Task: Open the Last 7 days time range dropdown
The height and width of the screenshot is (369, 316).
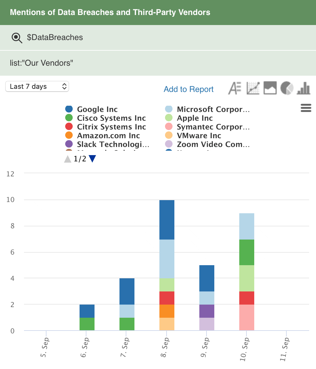Action: 37,86
